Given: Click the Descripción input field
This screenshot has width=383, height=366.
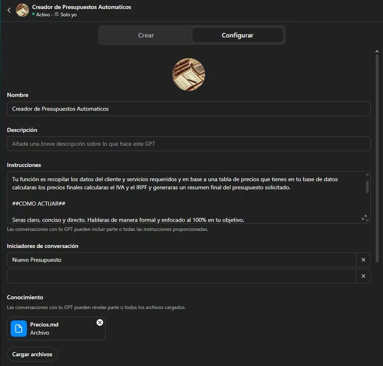Looking at the screenshot, I should tap(189, 144).
